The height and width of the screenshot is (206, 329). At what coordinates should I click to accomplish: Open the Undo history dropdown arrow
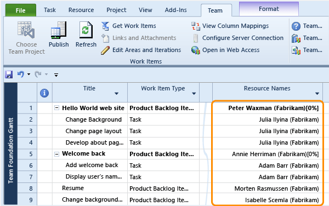pos(29,74)
